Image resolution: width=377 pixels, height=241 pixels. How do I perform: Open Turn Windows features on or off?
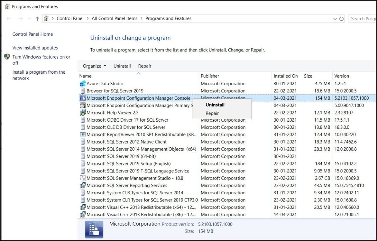(41, 60)
